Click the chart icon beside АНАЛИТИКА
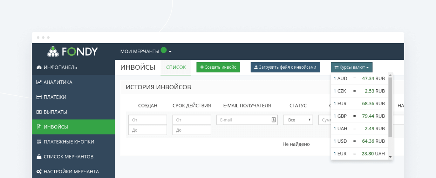 [39, 82]
